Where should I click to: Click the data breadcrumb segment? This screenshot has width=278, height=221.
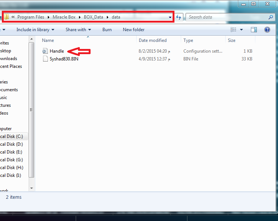pos(116,17)
